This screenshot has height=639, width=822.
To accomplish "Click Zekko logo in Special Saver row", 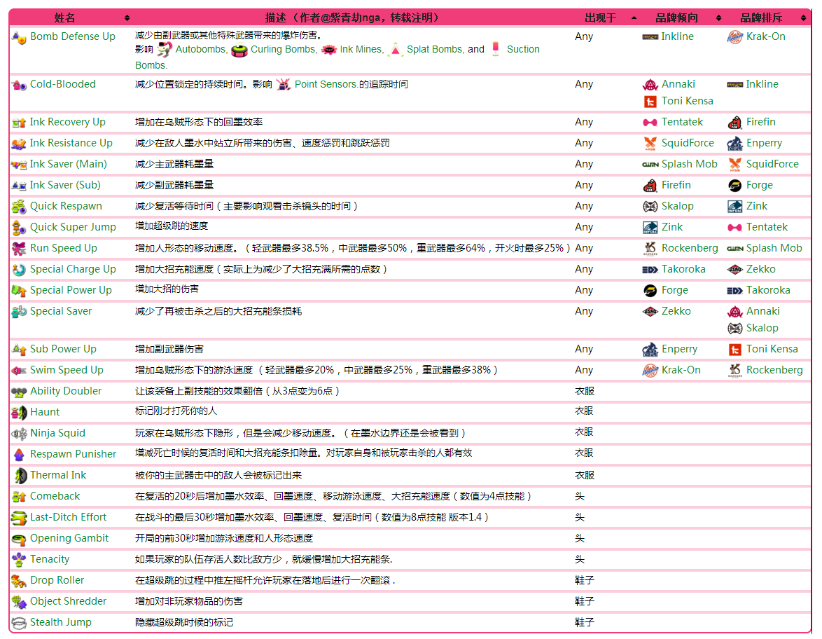I will (x=650, y=312).
